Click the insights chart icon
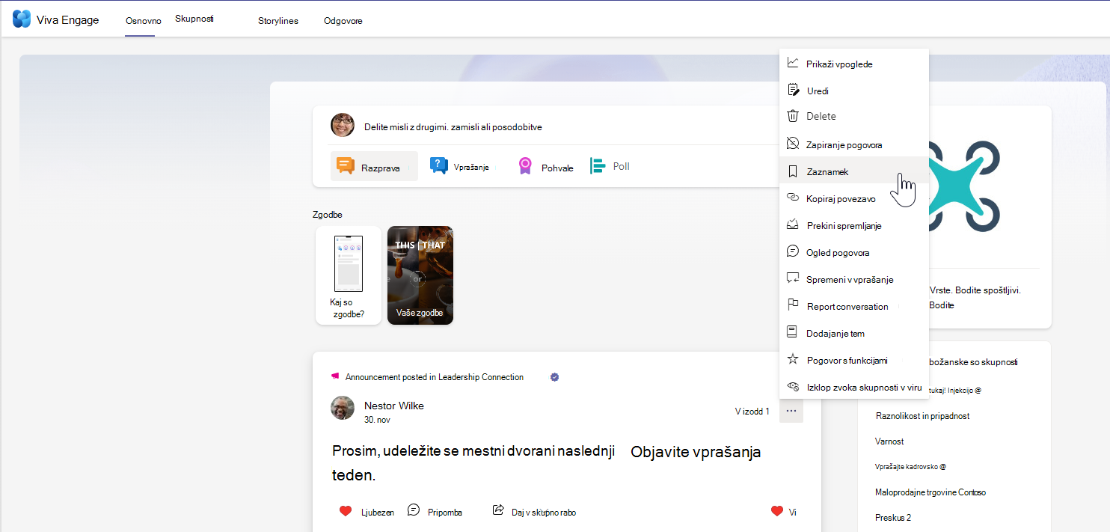Screen dimensions: 1110x532 pos(794,63)
